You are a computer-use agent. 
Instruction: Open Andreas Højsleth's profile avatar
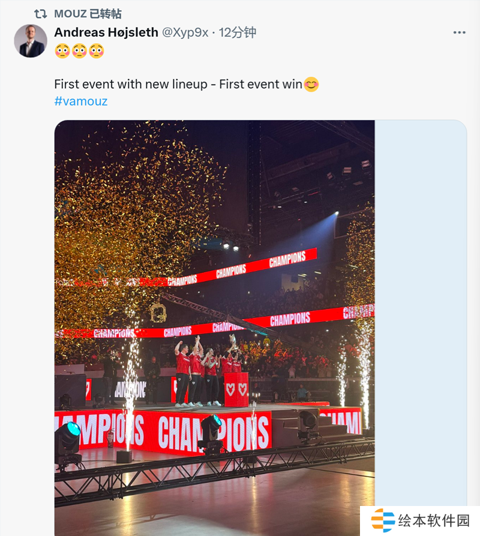(x=31, y=41)
